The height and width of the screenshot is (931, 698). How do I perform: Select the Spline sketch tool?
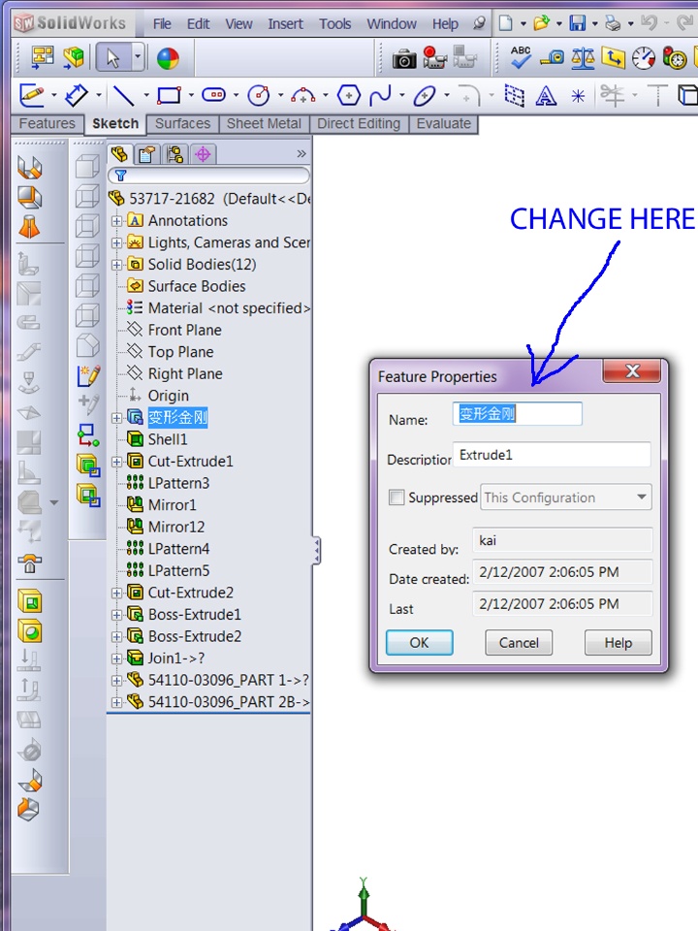(380, 95)
